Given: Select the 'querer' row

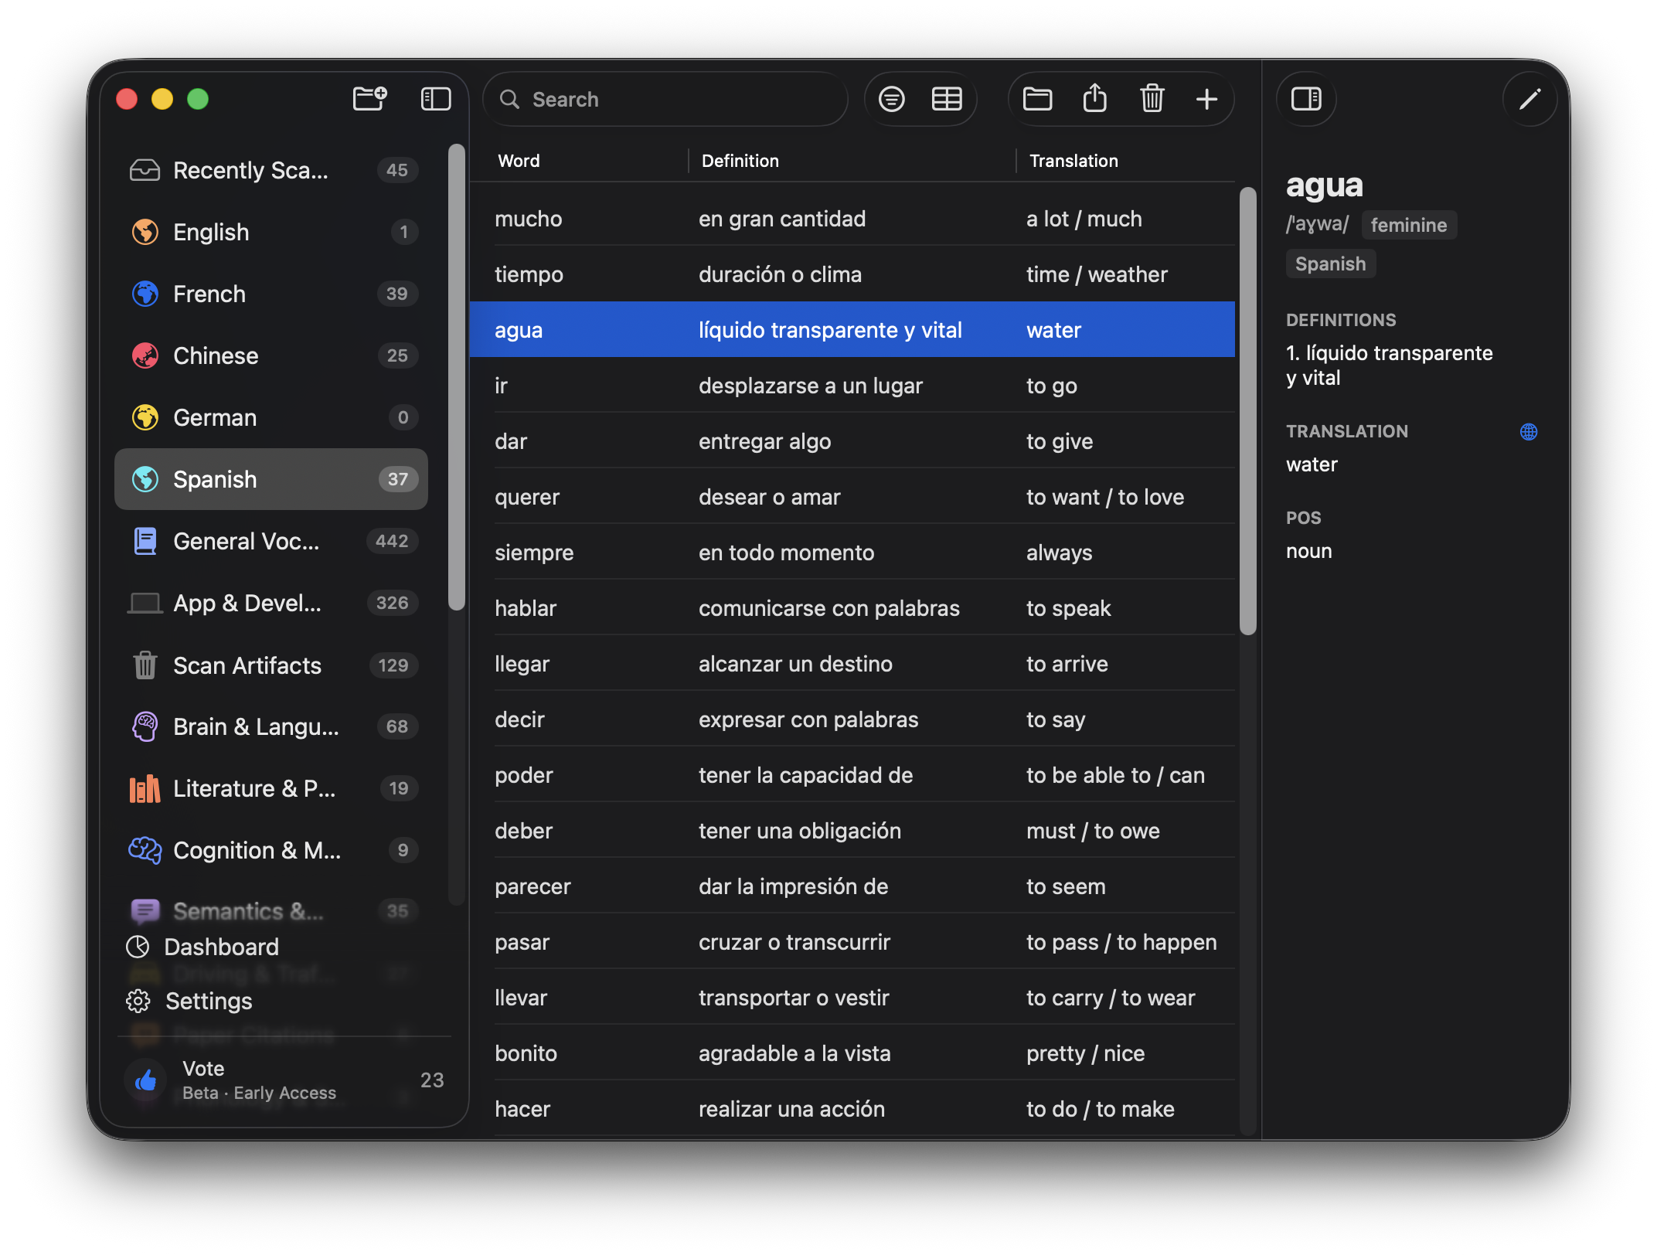Looking at the screenshot, I should pos(852,497).
